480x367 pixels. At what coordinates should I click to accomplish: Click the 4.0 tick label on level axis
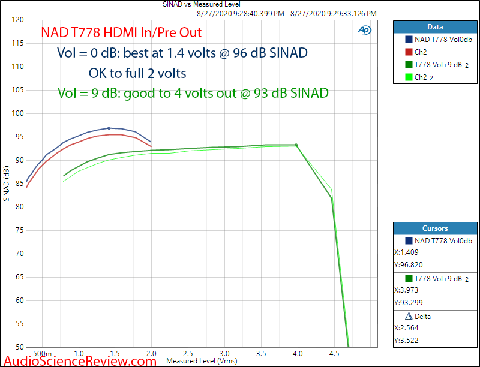click(298, 354)
